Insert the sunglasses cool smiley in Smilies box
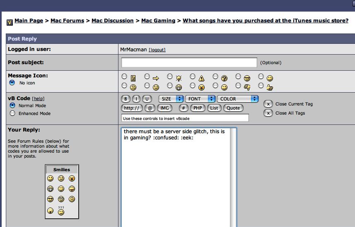The width and height of the screenshot is (355, 227). pyautogui.click(x=50, y=199)
